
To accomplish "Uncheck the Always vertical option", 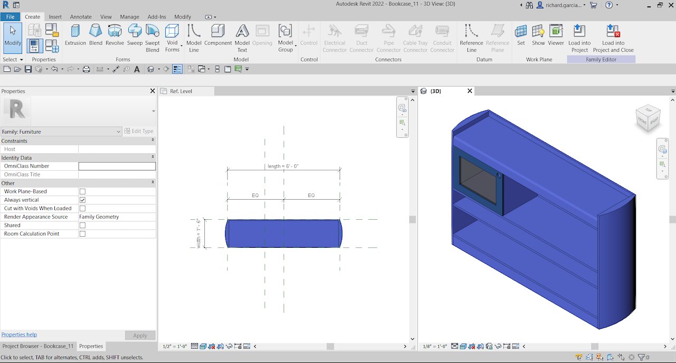I will tap(82, 200).
